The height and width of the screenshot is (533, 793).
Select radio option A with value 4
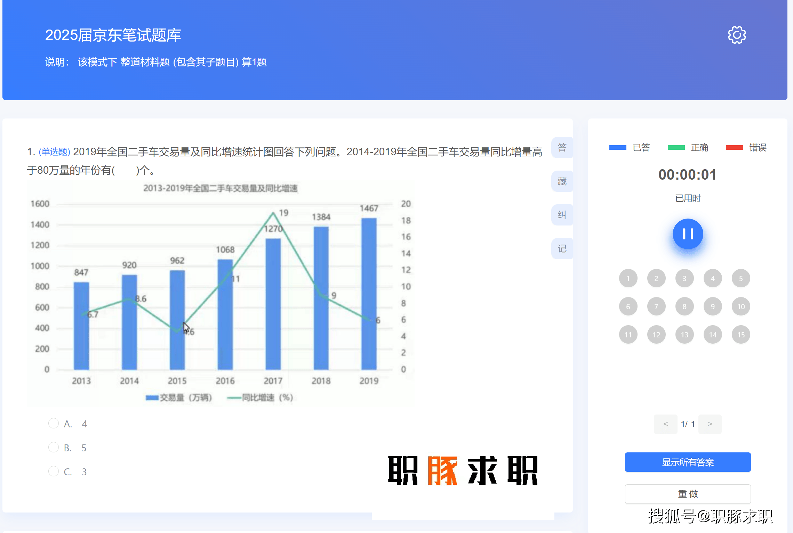(x=53, y=423)
